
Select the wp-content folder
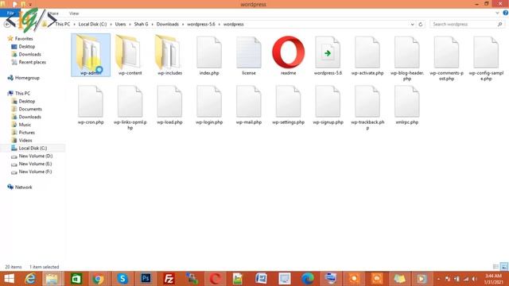click(130, 55)
